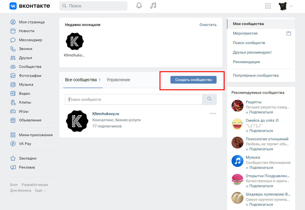
Task: Click the Звонки phone icon
Action: [x=13, y=49]
